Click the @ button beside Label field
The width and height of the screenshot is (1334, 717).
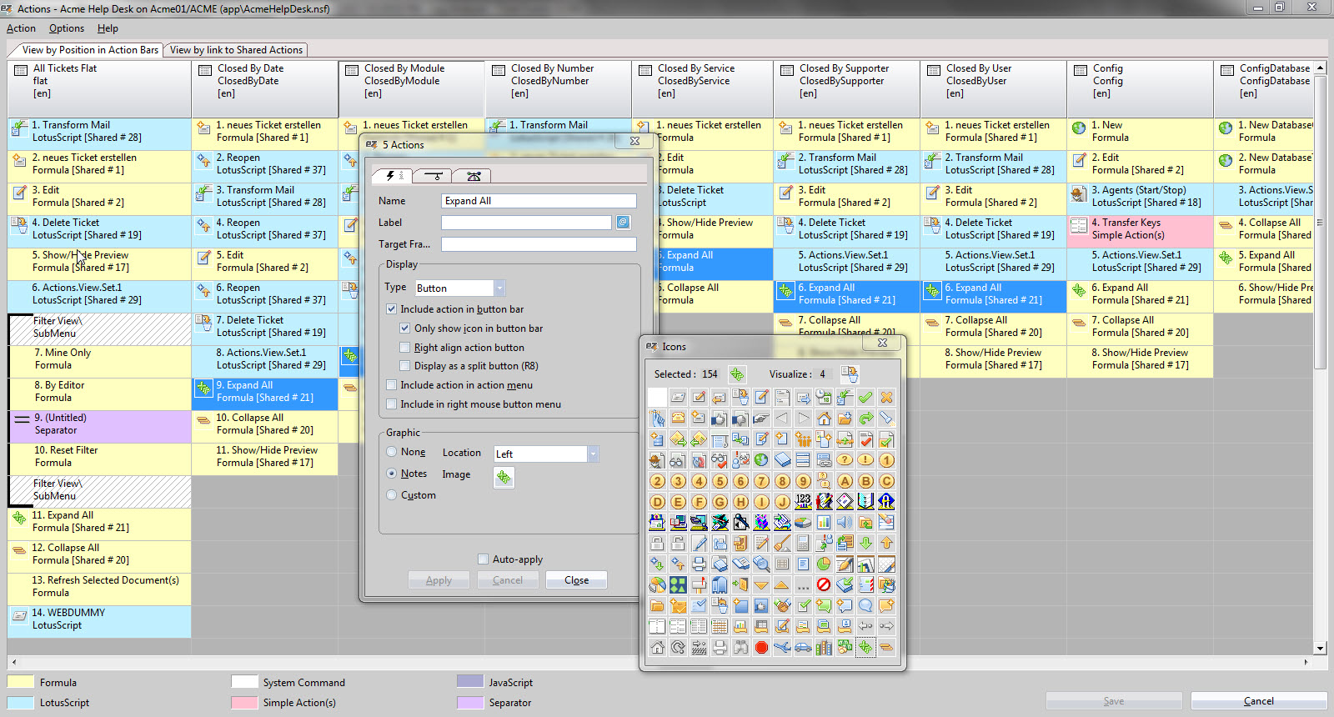[623, 222]
